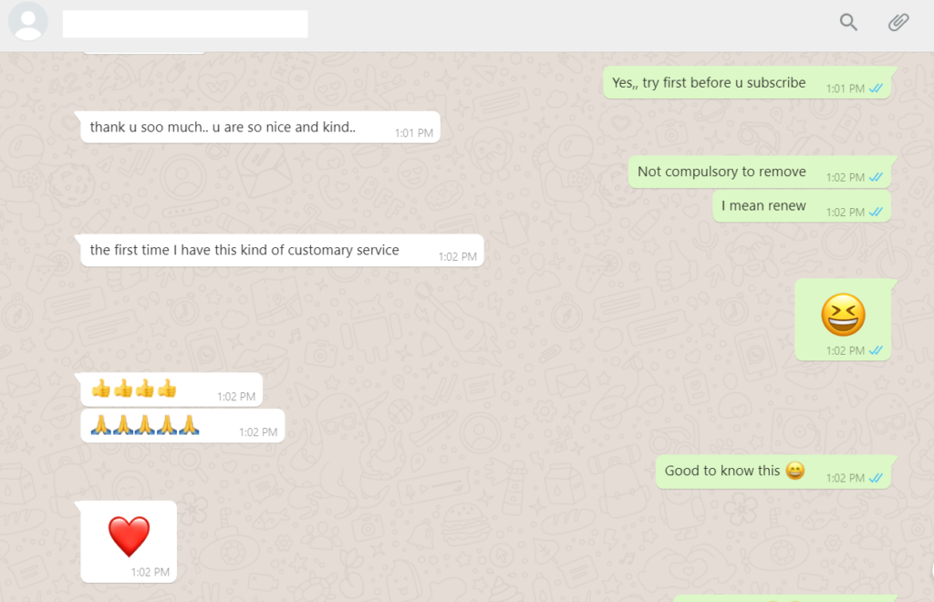
Task: Click the thumbs up emojis message
Action: 134,389
